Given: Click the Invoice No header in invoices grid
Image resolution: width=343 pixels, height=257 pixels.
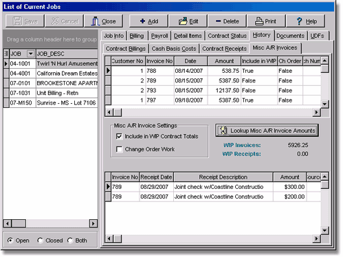Looking at the screenshot, I should [x=159, y=61].
